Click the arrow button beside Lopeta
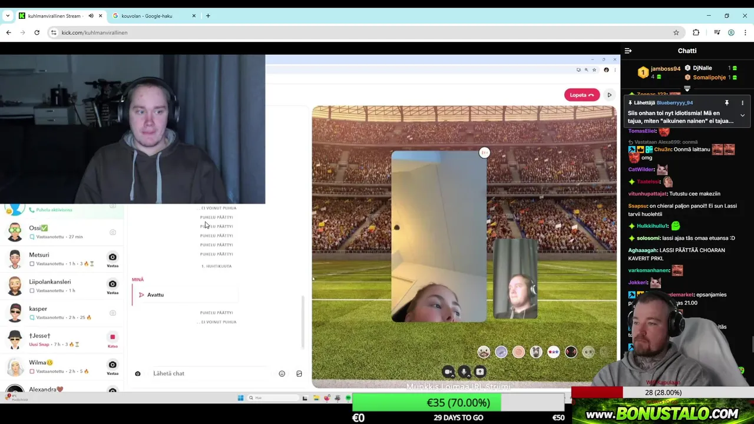 point(609,95)
